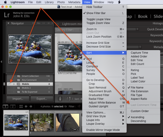Image resolution: width=163 pixels, height=137 pixels.
Task: Collapse the Navigator panel triangle
Action: click(x=8, y=23)
